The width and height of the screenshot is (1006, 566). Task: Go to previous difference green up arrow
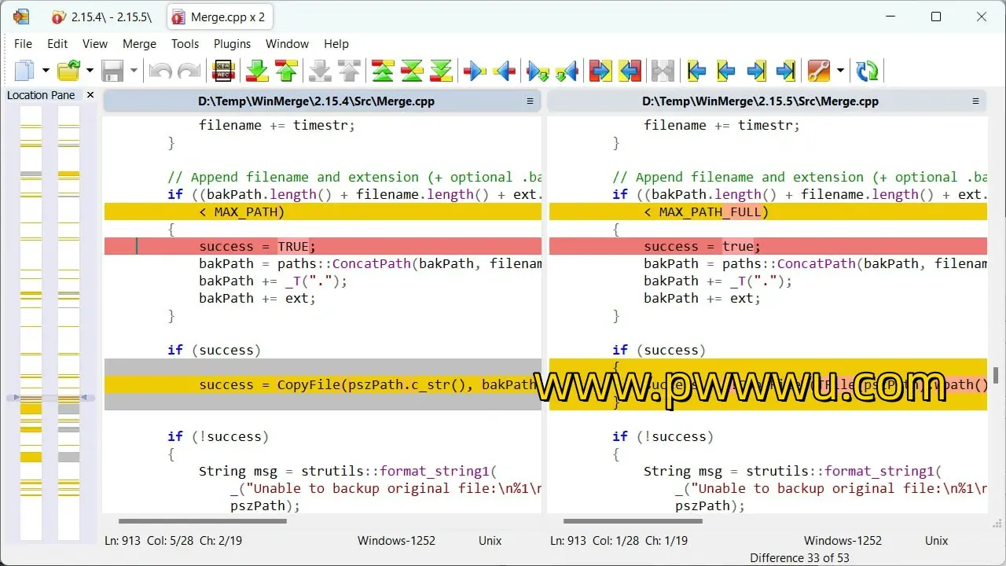(x=286, y=71)
